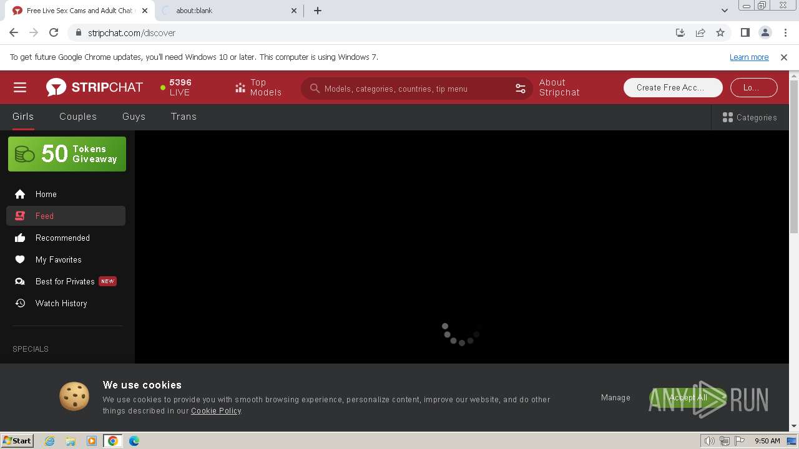The image size is (799, 449).
Task: Dismiss the Chrome update notification bar
Action: click(x=784, y=57)
